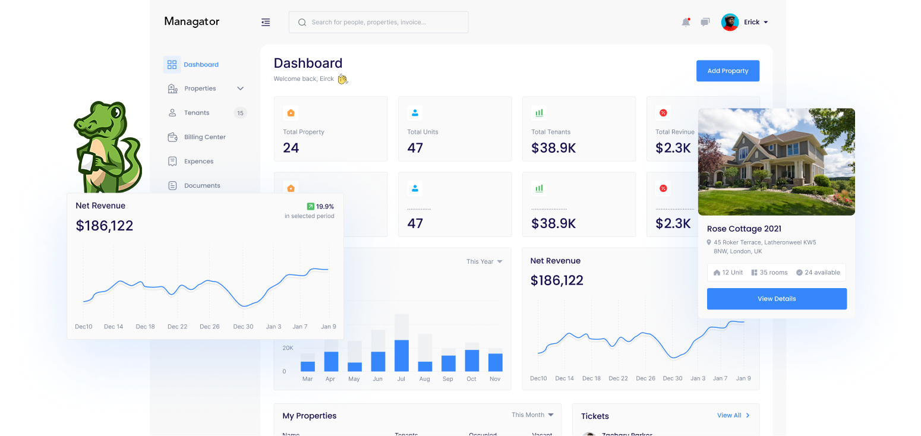
Task: Open the This Month dropdown in My Properties
Action: click(532, 415)
